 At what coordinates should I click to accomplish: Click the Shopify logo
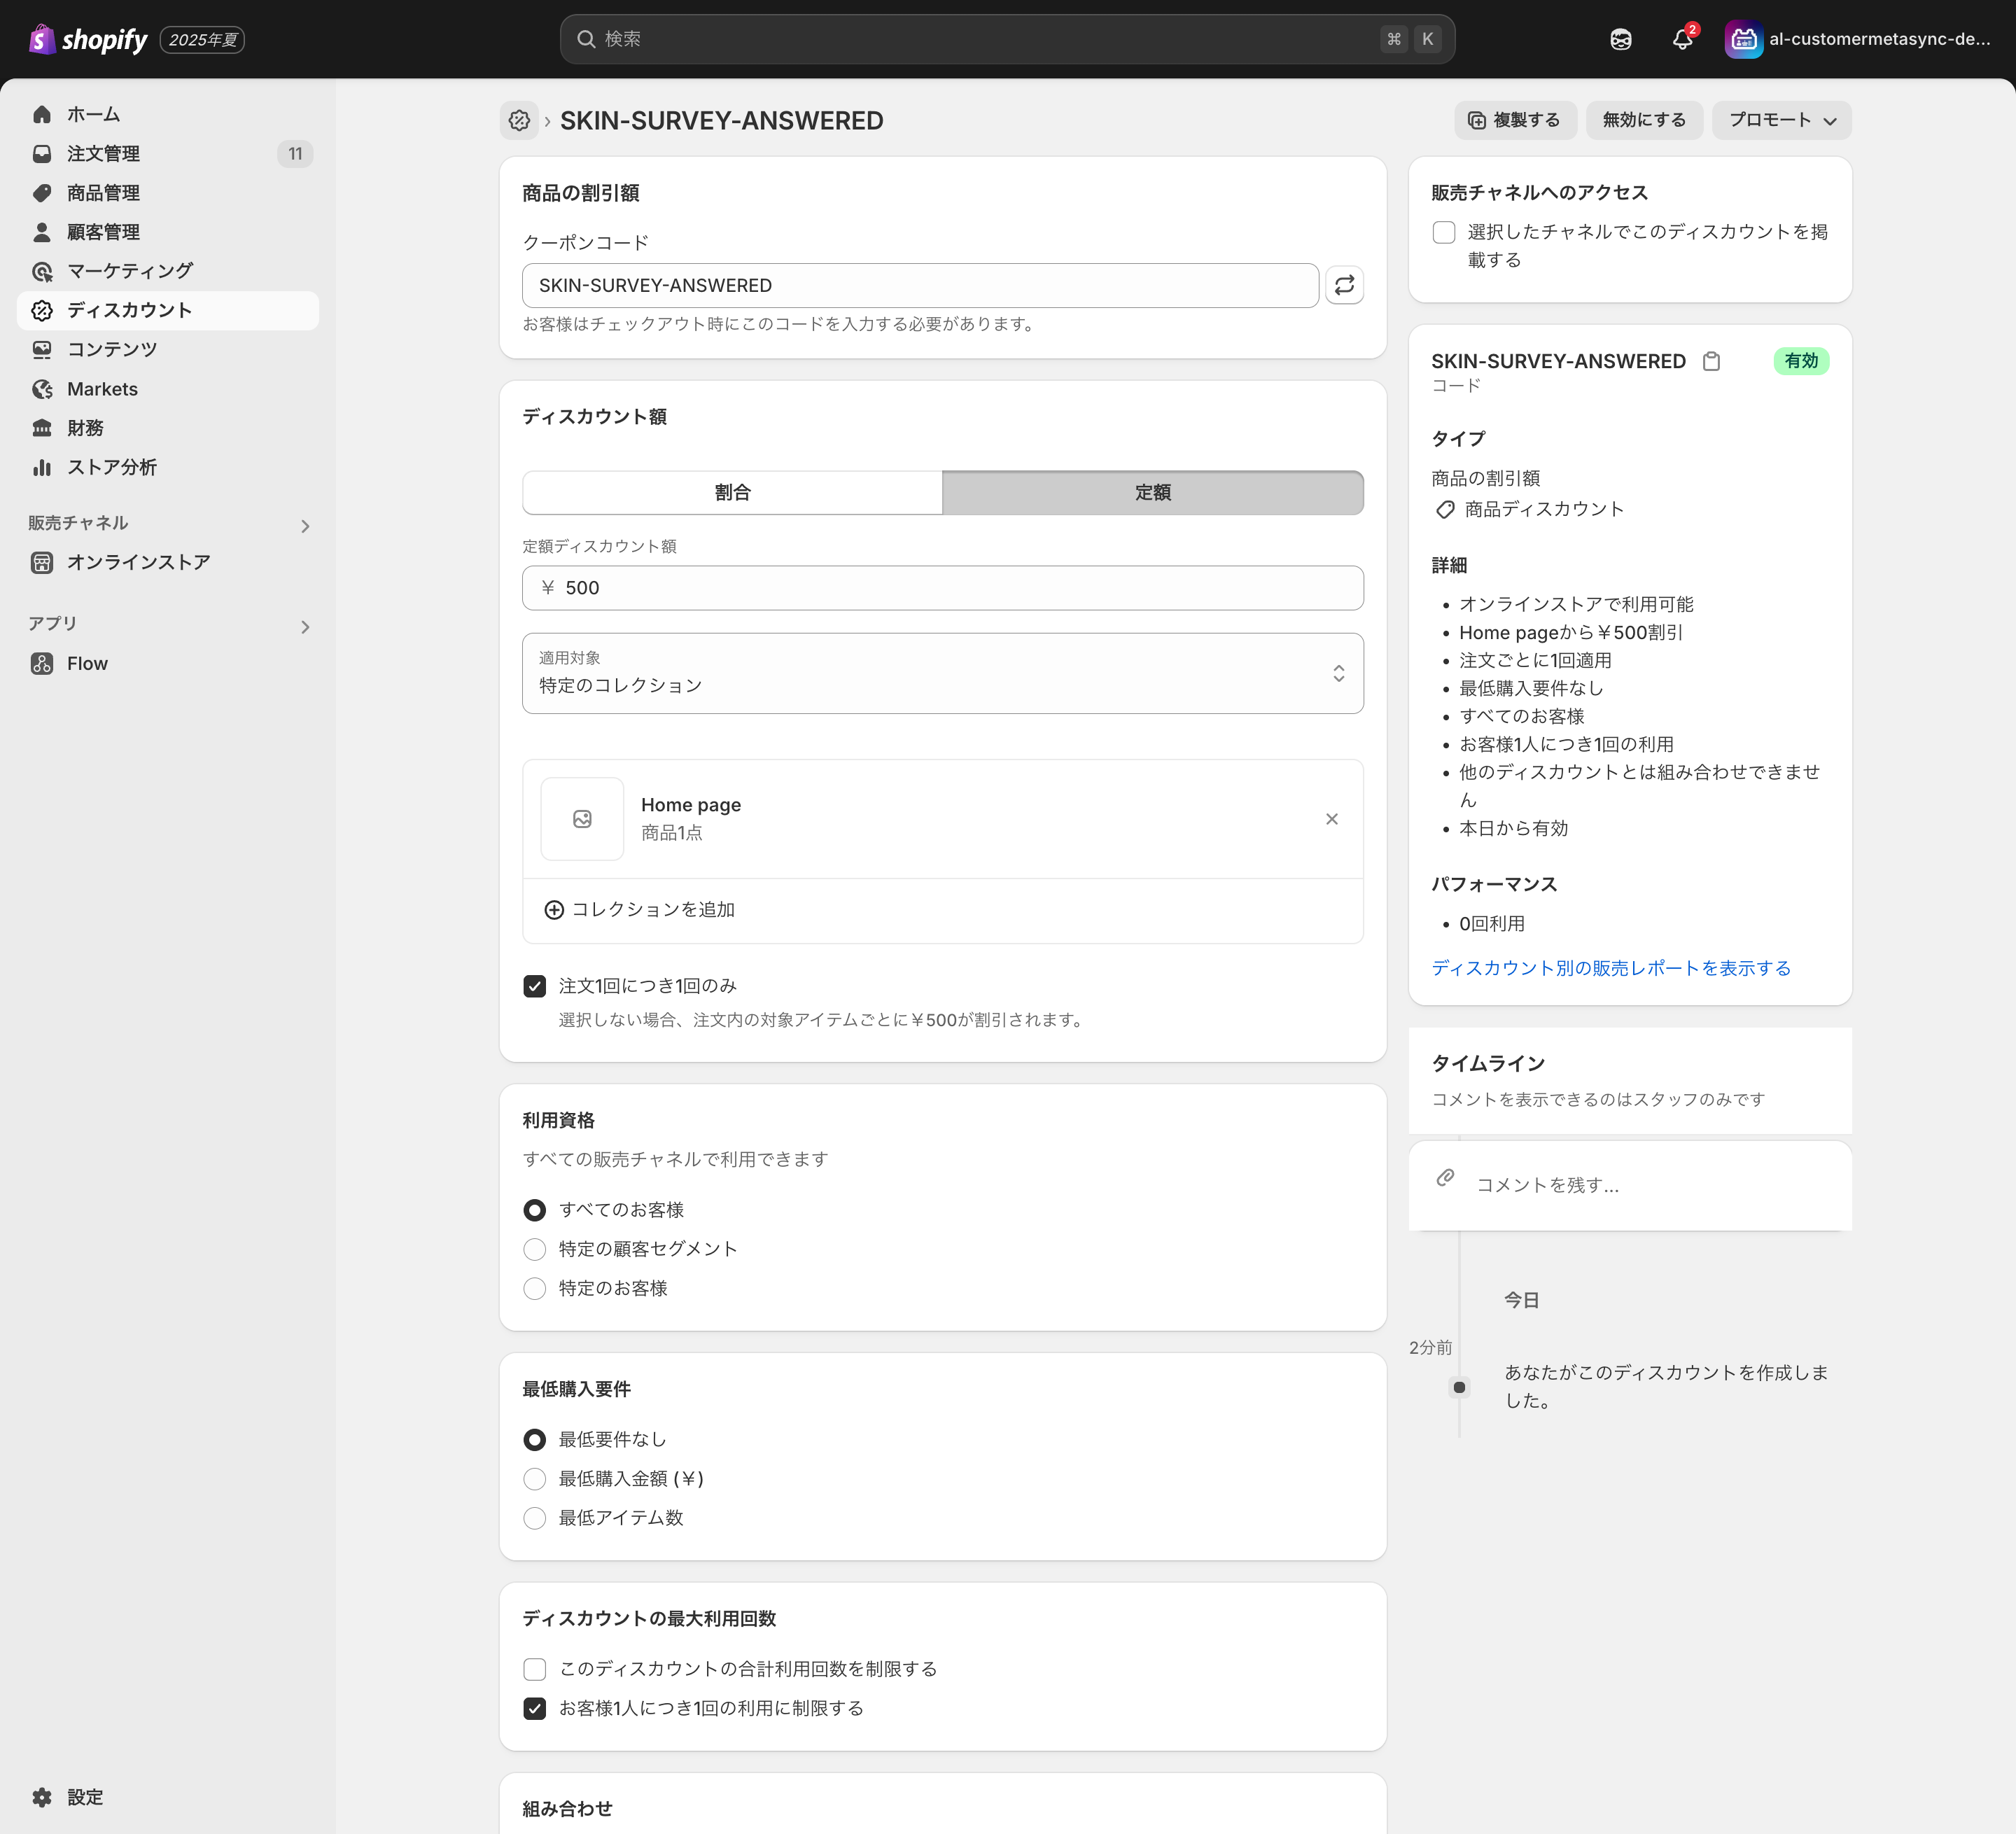[88, 39]
